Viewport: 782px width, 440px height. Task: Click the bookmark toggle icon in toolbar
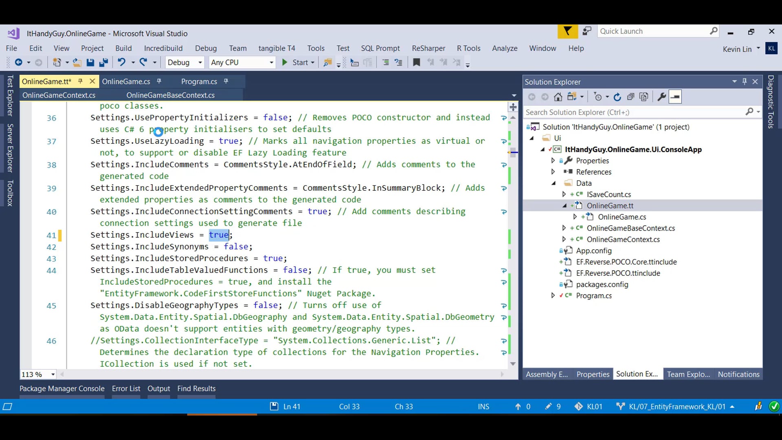416,62
